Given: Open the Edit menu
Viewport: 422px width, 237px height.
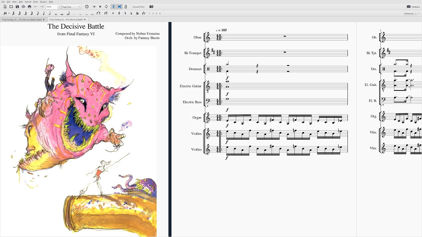Looking at the screenshot, I should 9,2.
